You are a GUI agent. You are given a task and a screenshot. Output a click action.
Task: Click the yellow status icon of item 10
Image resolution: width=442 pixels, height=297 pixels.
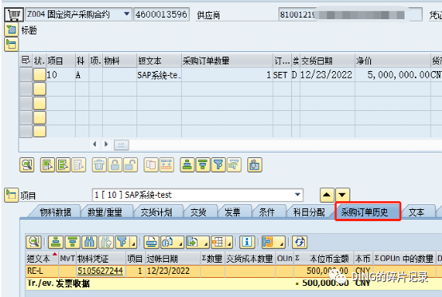(x=39, y=75)
